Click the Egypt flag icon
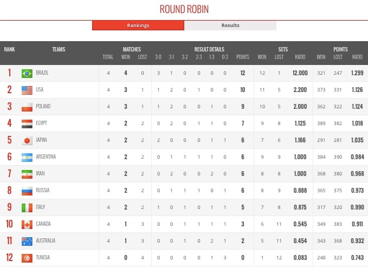368x274 pixels. 27,123
